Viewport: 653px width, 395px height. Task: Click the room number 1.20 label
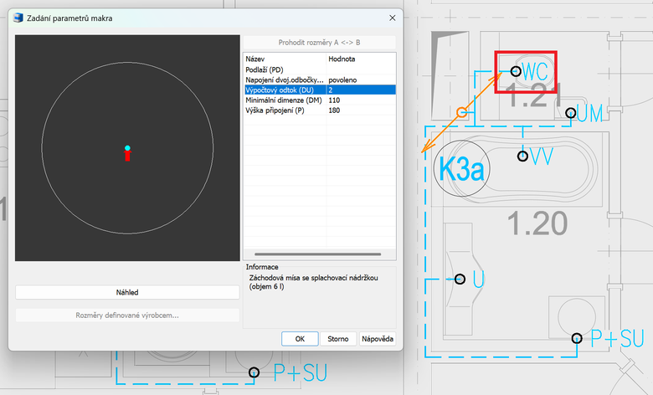[537, 223]
